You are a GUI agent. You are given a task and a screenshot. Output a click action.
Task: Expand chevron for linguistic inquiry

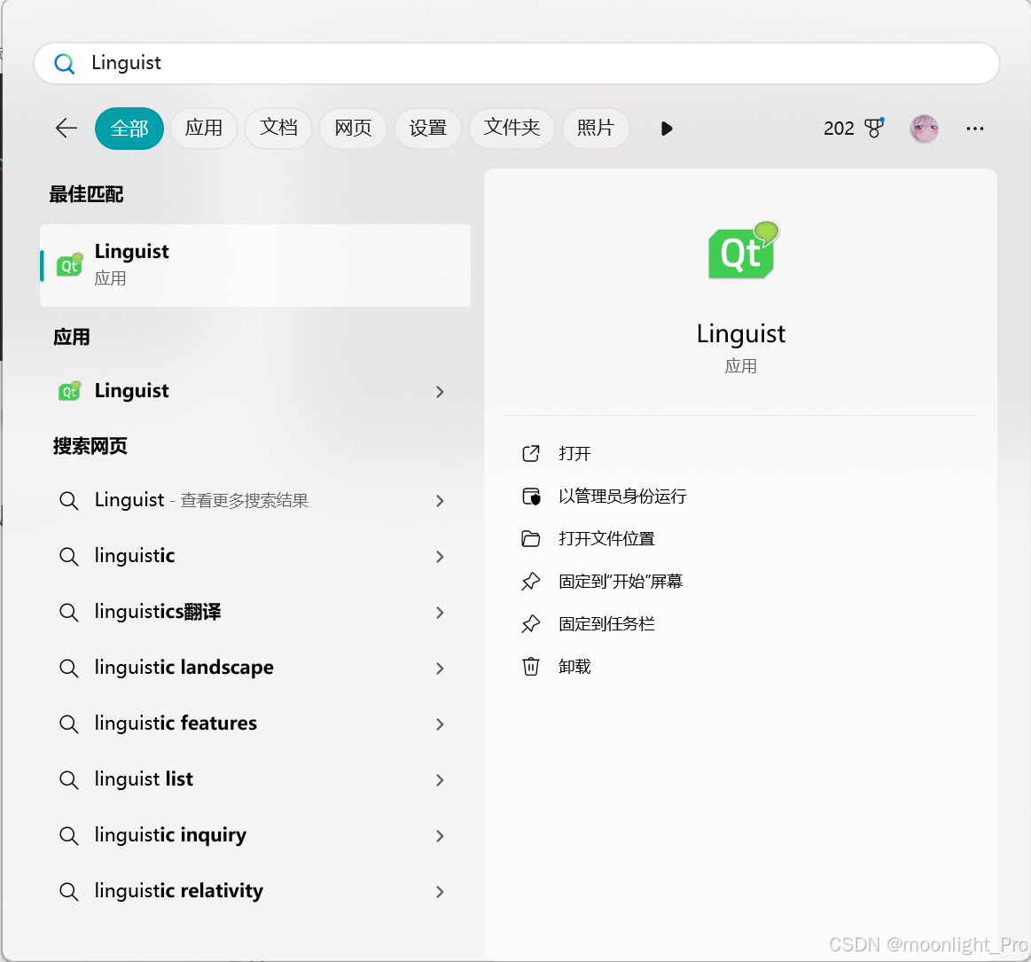440,836
